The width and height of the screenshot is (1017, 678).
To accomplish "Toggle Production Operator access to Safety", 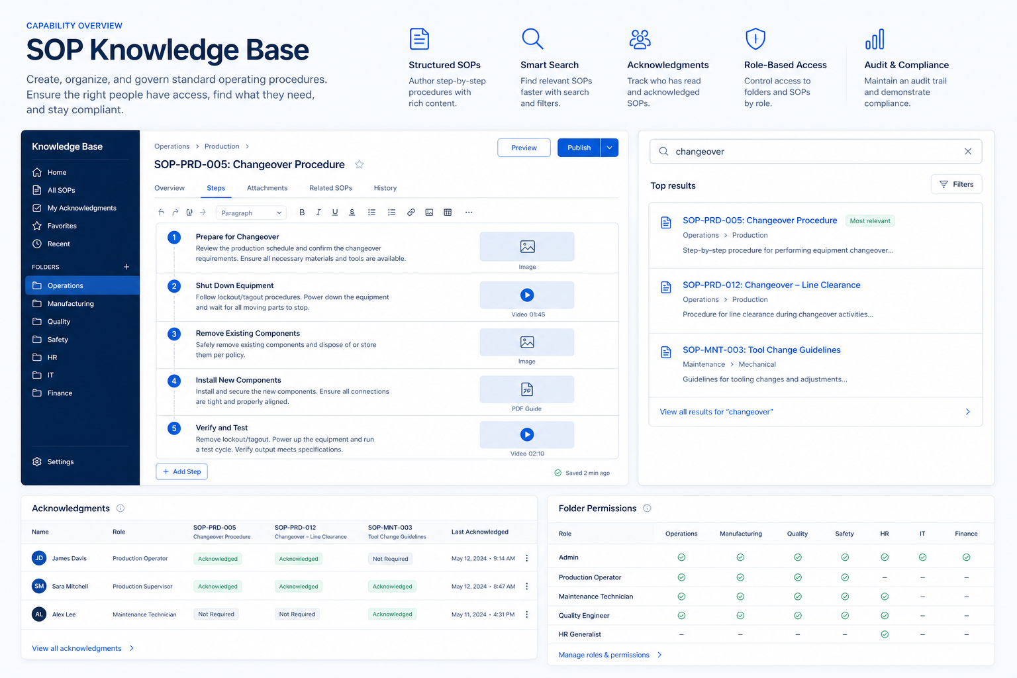I will tap(845, 577).
